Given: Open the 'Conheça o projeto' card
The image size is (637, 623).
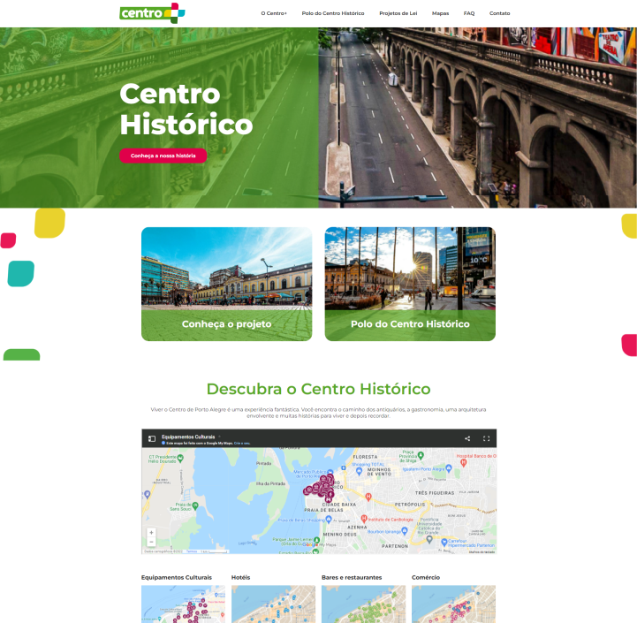Looking at the screenshot, I should pyautogui.click(x=226, y=284).
